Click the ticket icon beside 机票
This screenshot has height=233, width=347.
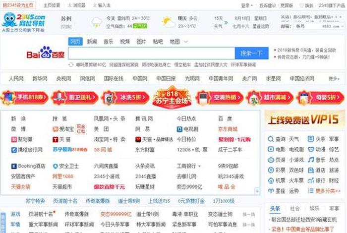271,180
